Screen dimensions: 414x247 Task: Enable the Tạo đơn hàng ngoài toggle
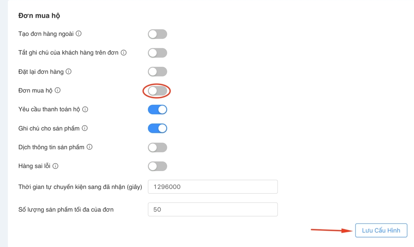(x=157, y=34)
